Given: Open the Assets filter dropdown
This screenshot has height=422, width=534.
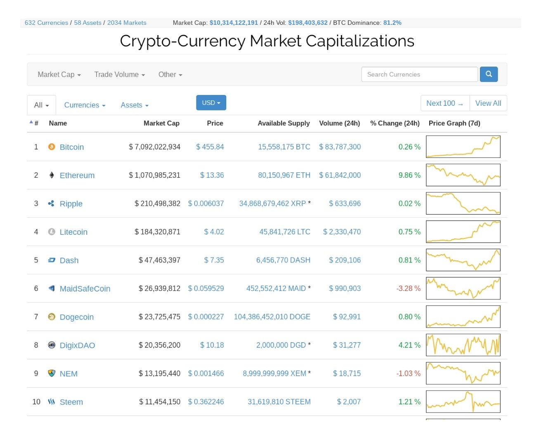Looking at the screenshot, I should click(x=135, y=105).
